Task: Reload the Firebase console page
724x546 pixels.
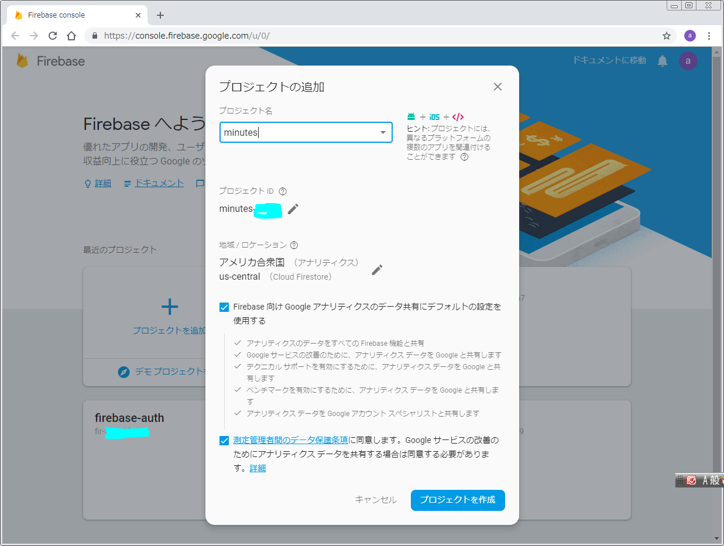Action: (x=53, y=36)
